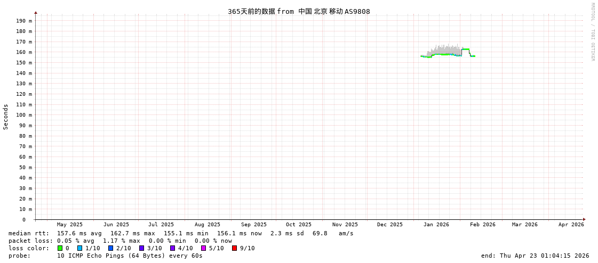
Task: Click the Apr 2026 time axis label
Action: pos(571,225)
